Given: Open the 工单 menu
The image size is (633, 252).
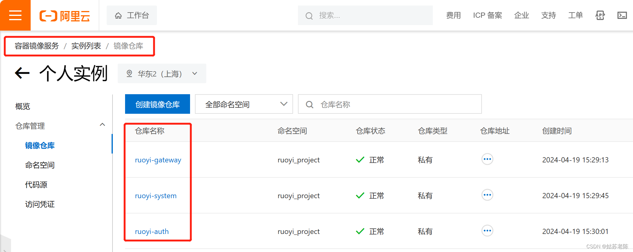Looking at the screenshot, I should coord(575,15).
